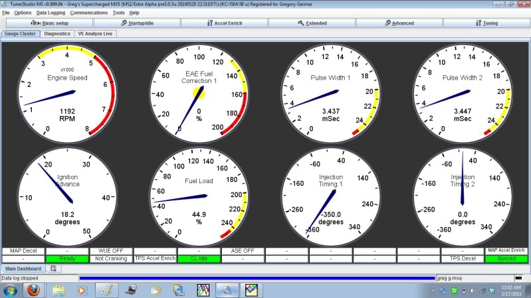The height and width of the screenshot is (298, 531).
Task: Open the checkmark chart app in taskbar
Action: 251,291
